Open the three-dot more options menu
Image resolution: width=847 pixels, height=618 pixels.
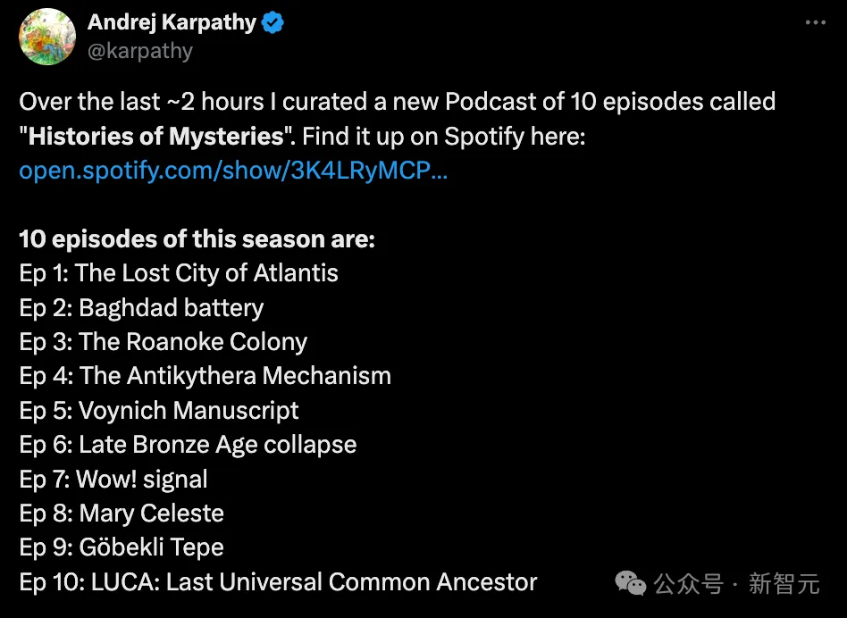(x=815, y=22)
